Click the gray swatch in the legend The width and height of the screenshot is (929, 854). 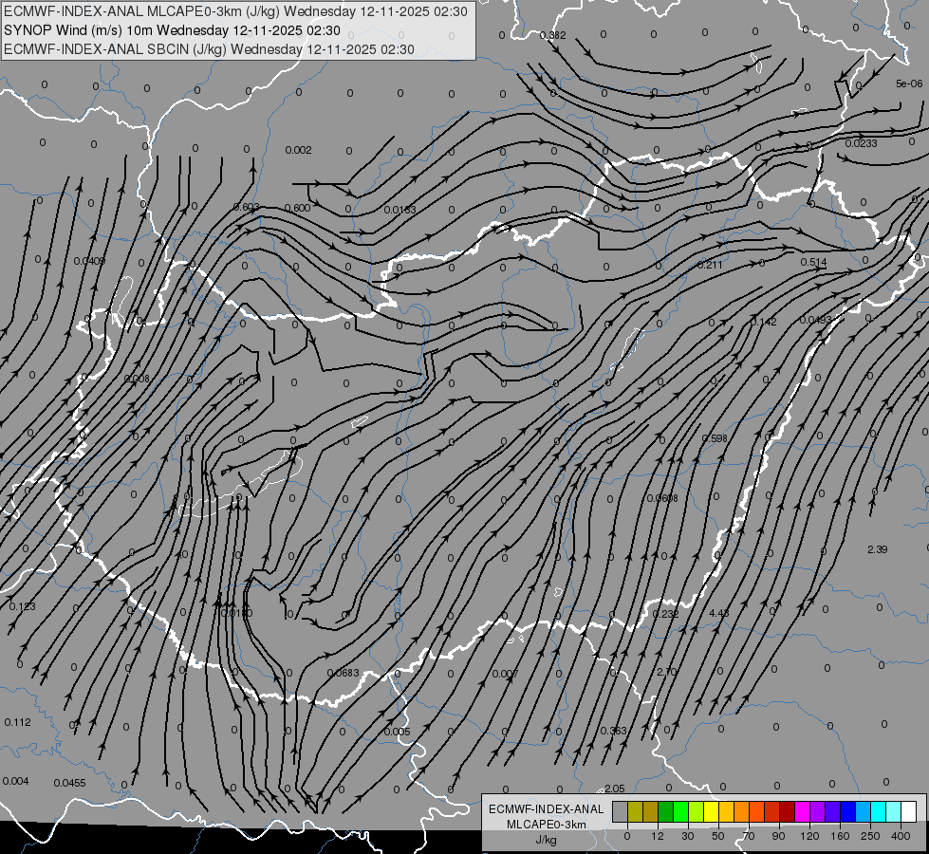point(621,811)
